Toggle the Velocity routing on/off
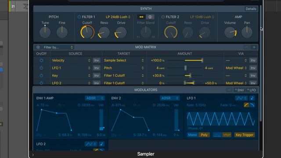 (x=41, y=61)
